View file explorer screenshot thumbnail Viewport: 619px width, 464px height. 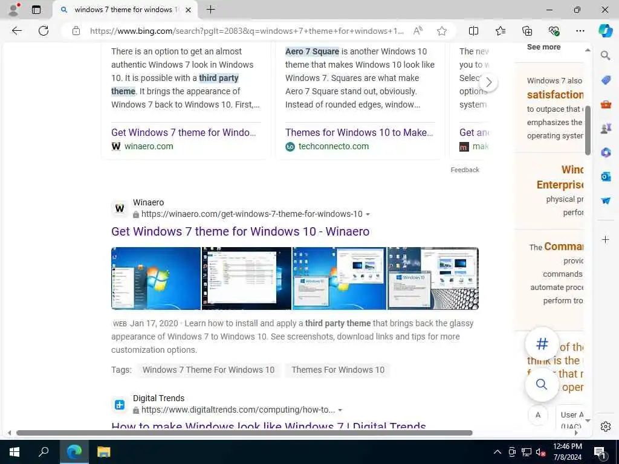[x=247, y=278]
